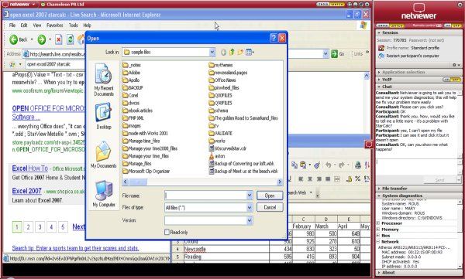Click the round Back icon in Open dialog toolbar
465x279 pixels.
(223, 53)
